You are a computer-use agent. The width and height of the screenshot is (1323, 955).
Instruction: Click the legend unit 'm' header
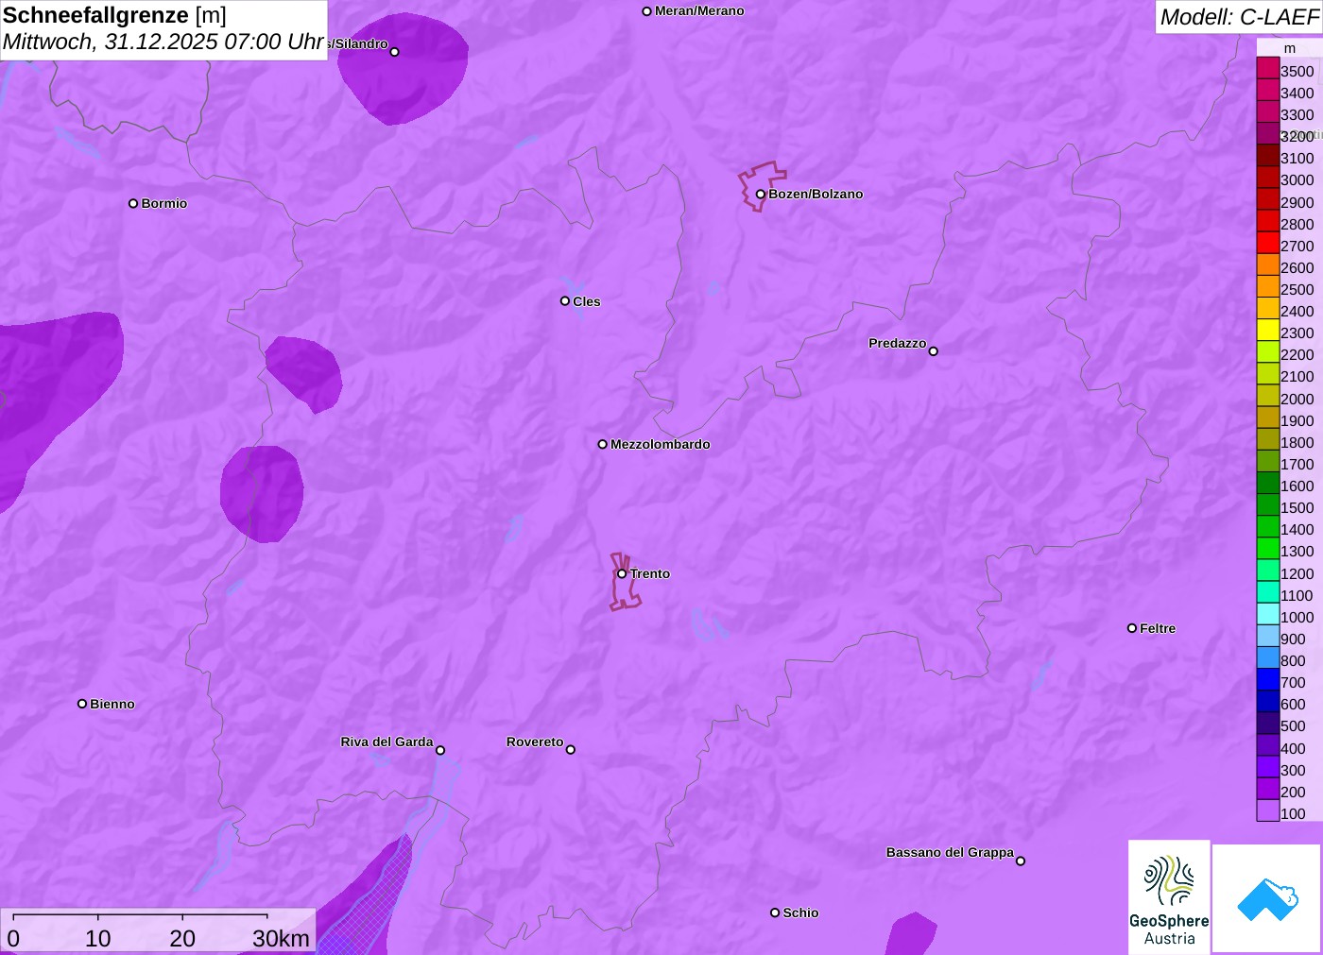(x=1290, y=48)
